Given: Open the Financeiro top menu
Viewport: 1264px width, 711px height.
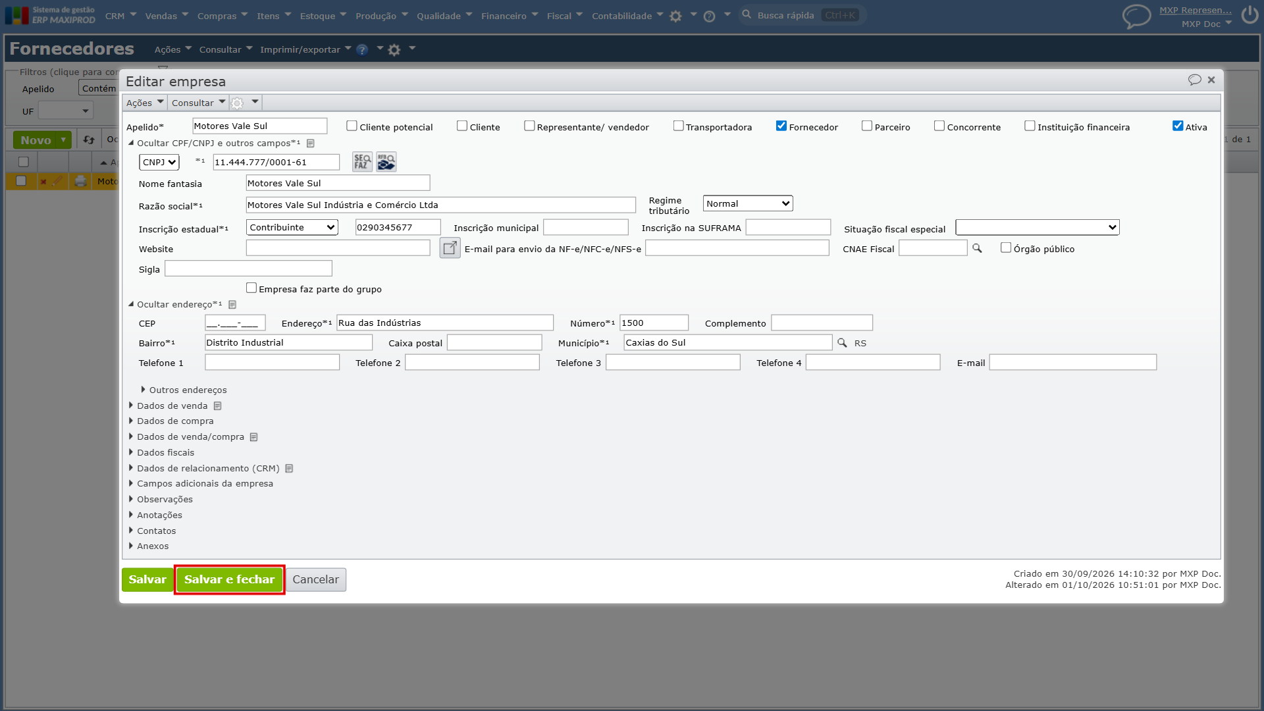Looking at the screenshot, I should (510, 16).
